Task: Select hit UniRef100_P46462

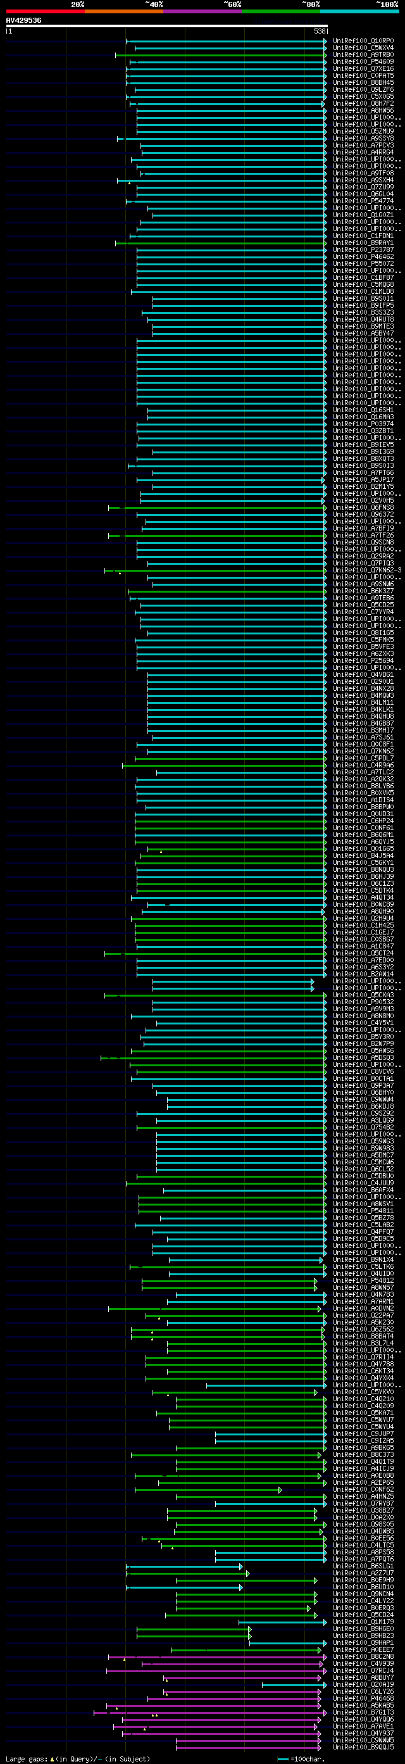Action: point(363,257)
